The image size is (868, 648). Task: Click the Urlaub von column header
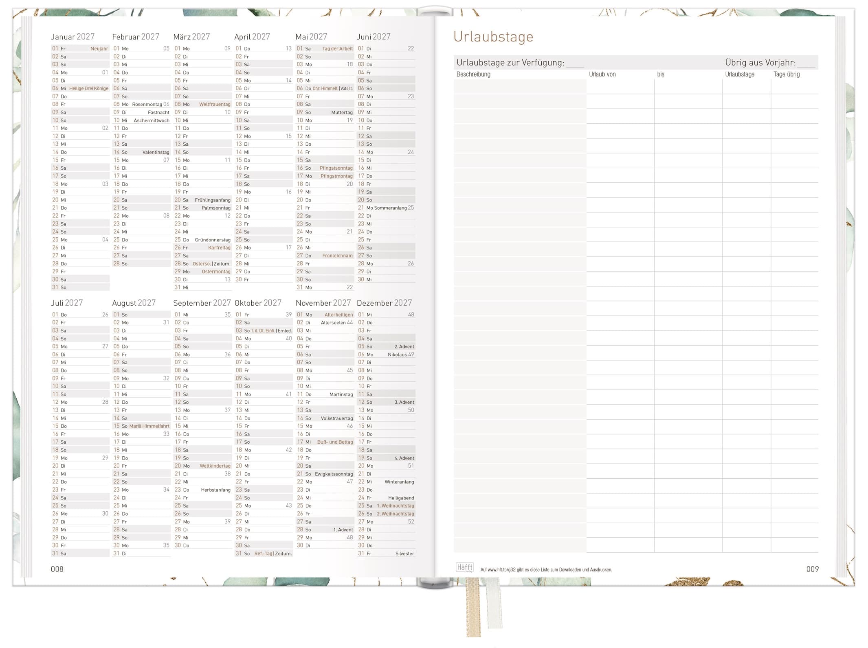point(602,74)
